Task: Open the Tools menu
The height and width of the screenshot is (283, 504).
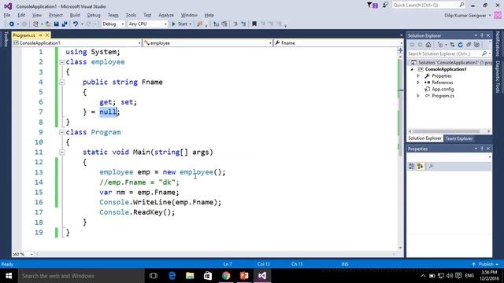Action: coord(131,15)
